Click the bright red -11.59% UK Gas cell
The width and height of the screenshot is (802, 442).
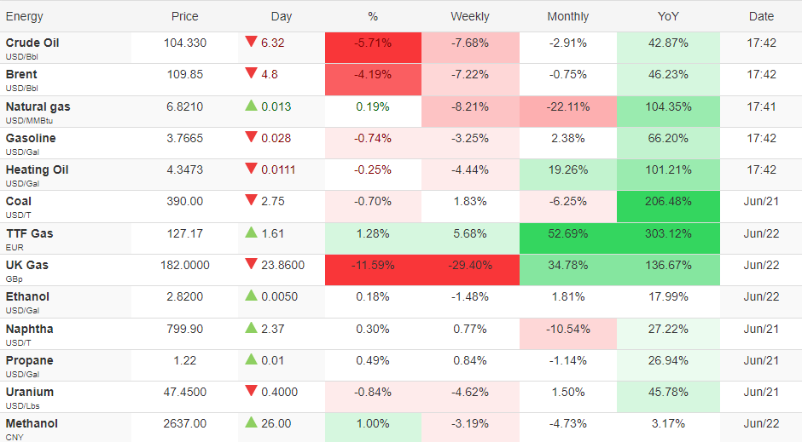(374, 270)
